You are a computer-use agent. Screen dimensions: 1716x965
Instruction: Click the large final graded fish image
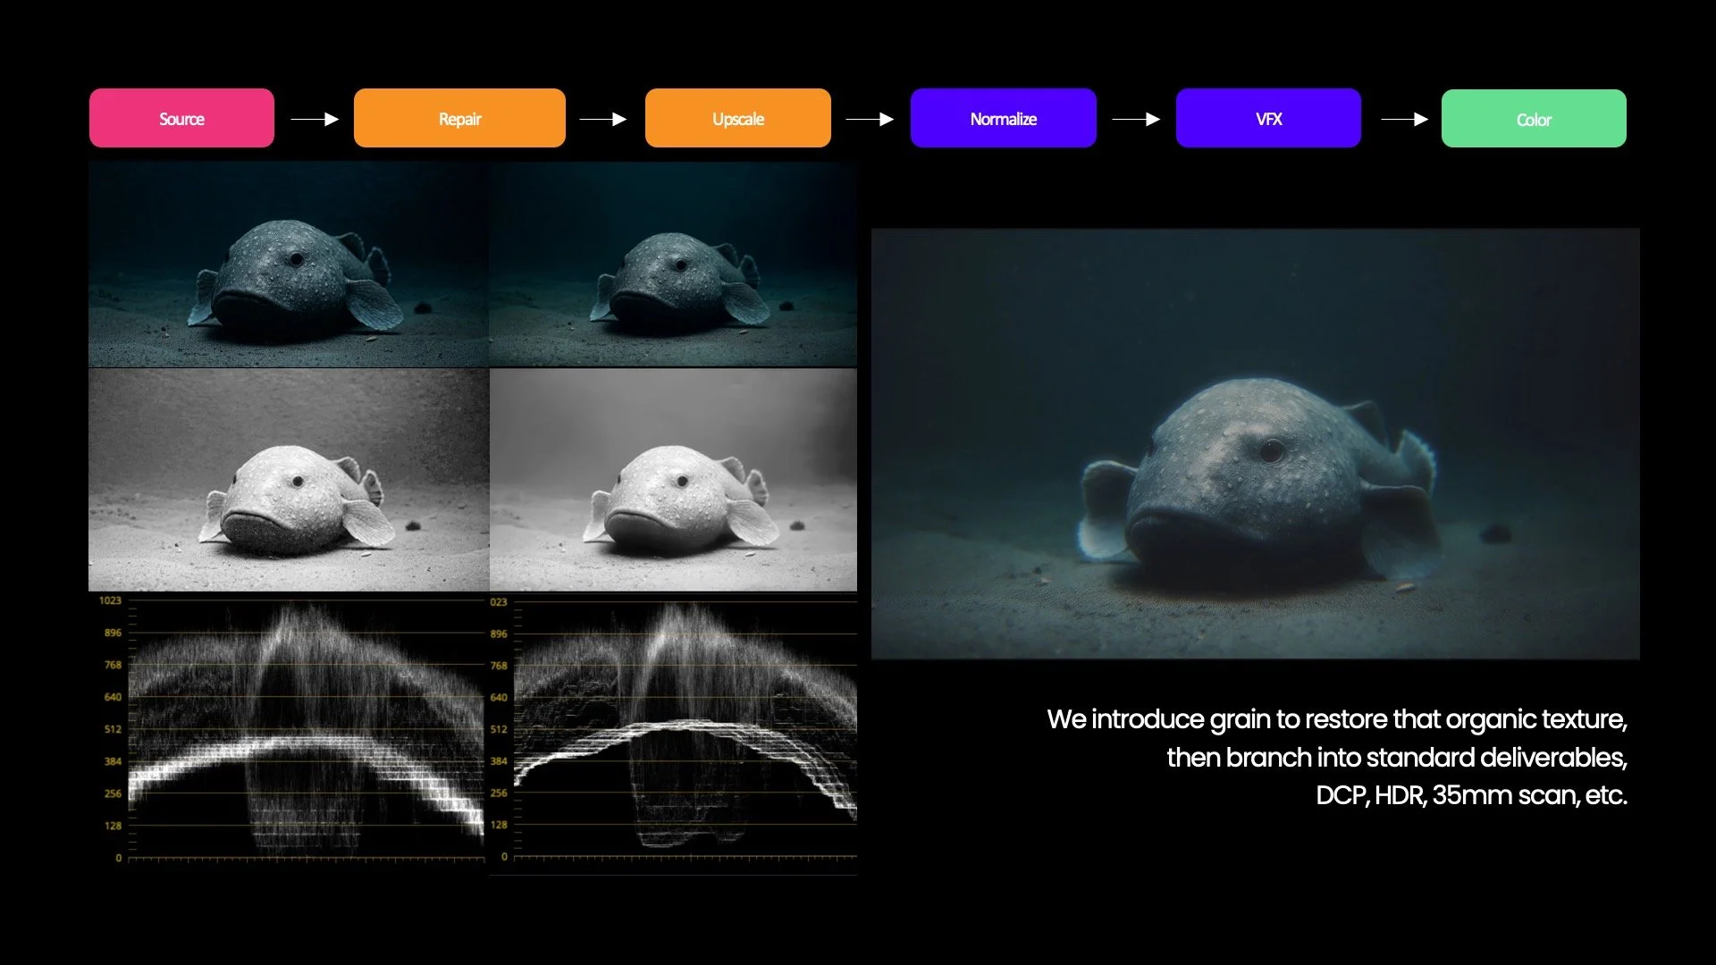1255,444
